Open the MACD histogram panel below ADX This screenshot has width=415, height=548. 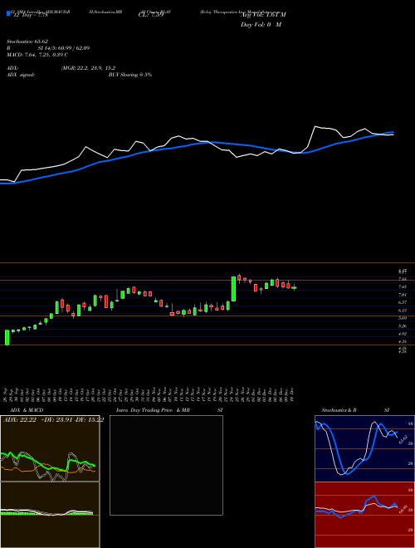point(50,515)
